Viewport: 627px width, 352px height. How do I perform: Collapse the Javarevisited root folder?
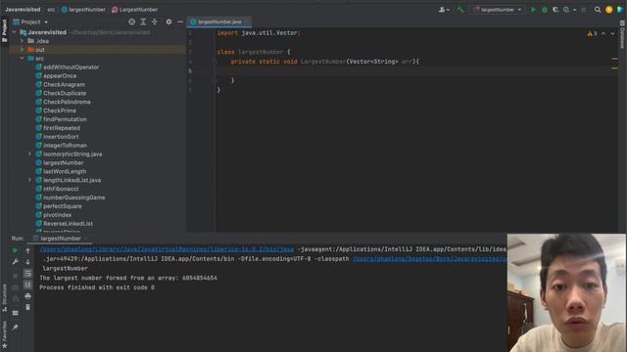(15, 32)
